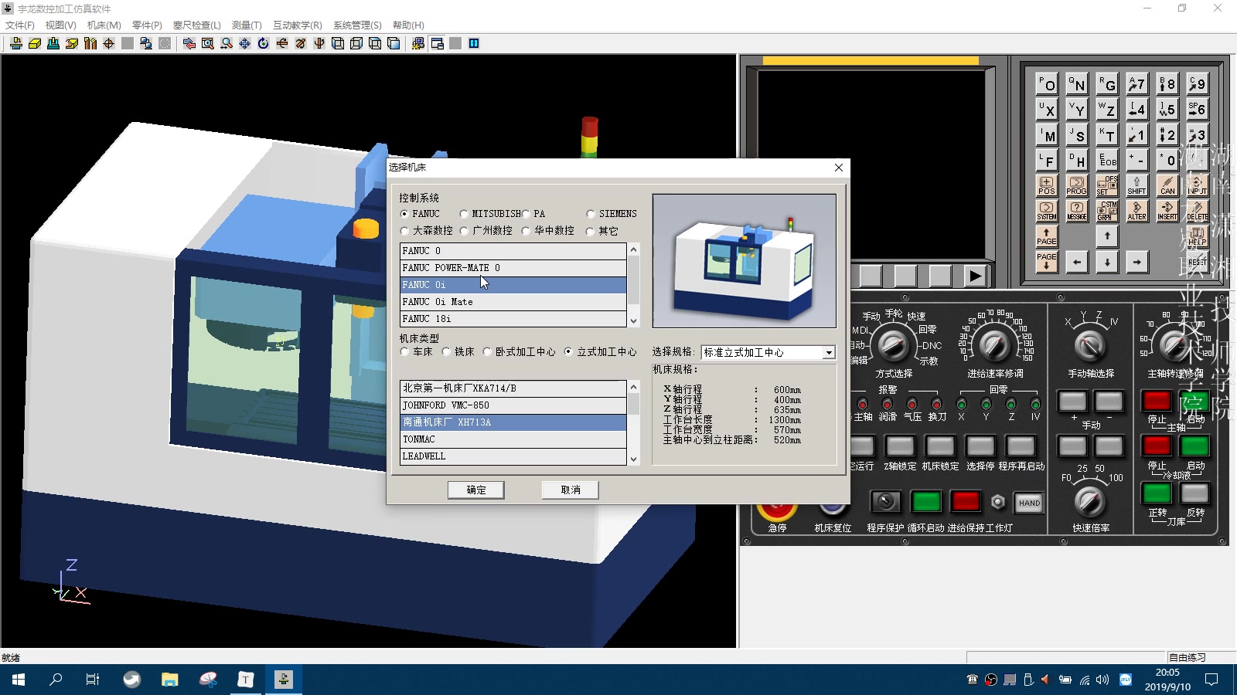Click the machine preview thumbnail in dialog

[x=745, y=261]
